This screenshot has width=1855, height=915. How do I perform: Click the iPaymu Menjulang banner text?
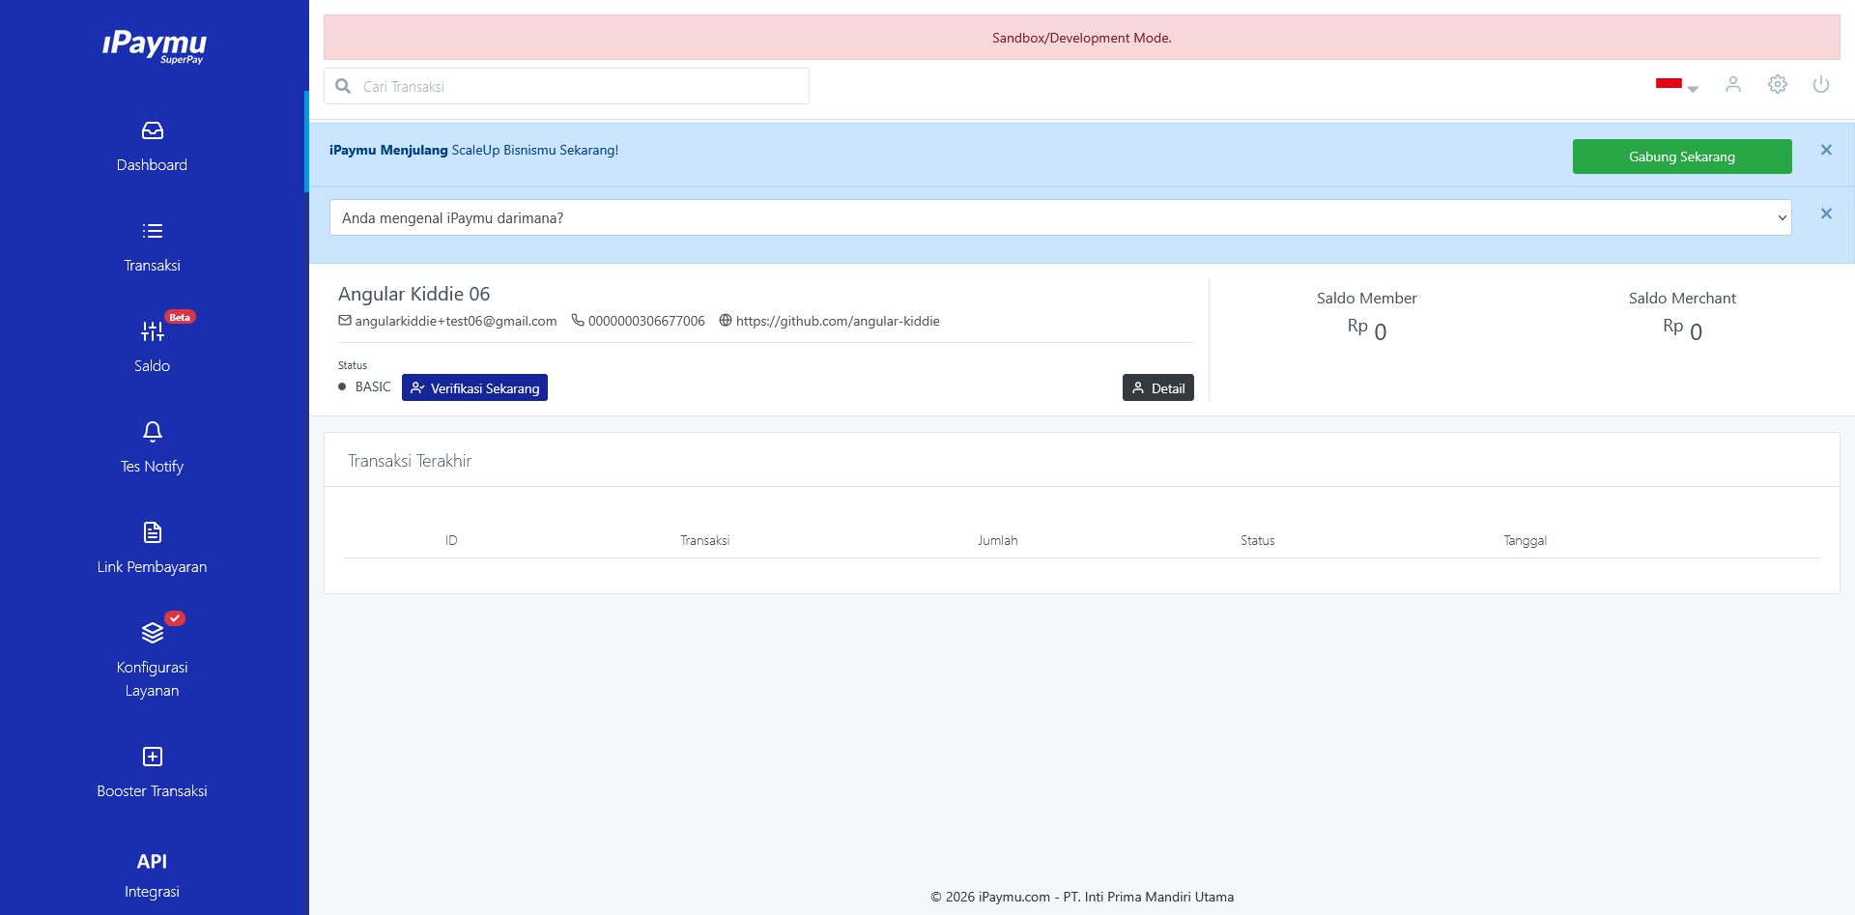[x=473, y=150]
